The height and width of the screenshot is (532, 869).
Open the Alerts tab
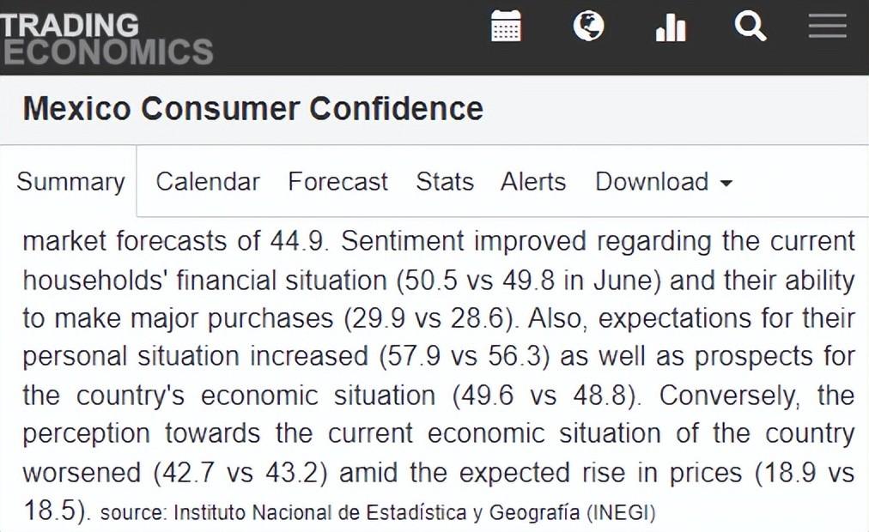pyautogui.click(x=533, y=182)
